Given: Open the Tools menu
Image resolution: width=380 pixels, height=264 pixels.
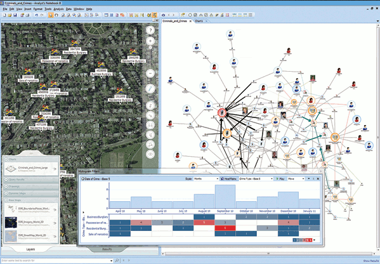Looking at the screenshot, I should coord(48,9).
